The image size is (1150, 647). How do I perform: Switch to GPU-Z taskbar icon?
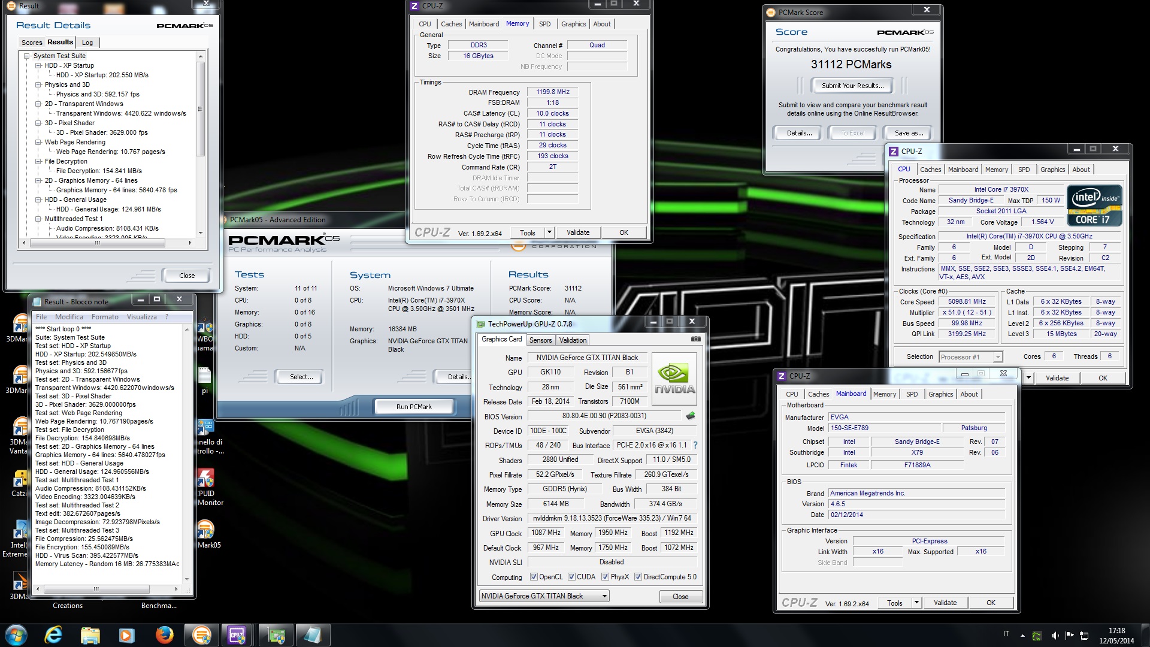pos(276,634)
